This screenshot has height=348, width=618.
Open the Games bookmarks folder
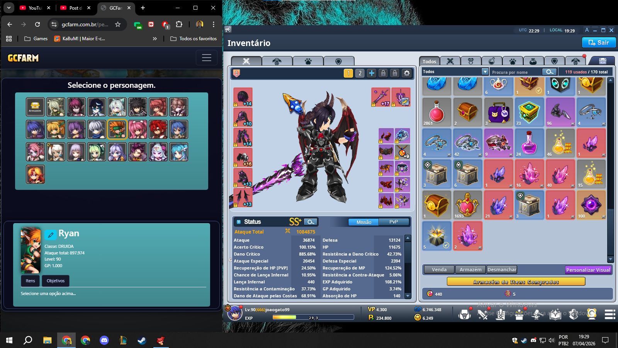click(36, 39)
